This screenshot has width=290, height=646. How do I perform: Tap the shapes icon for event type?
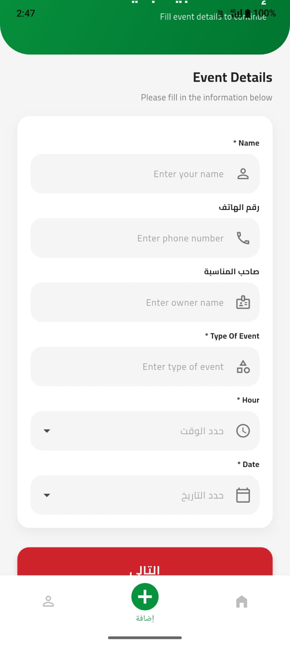243,367
